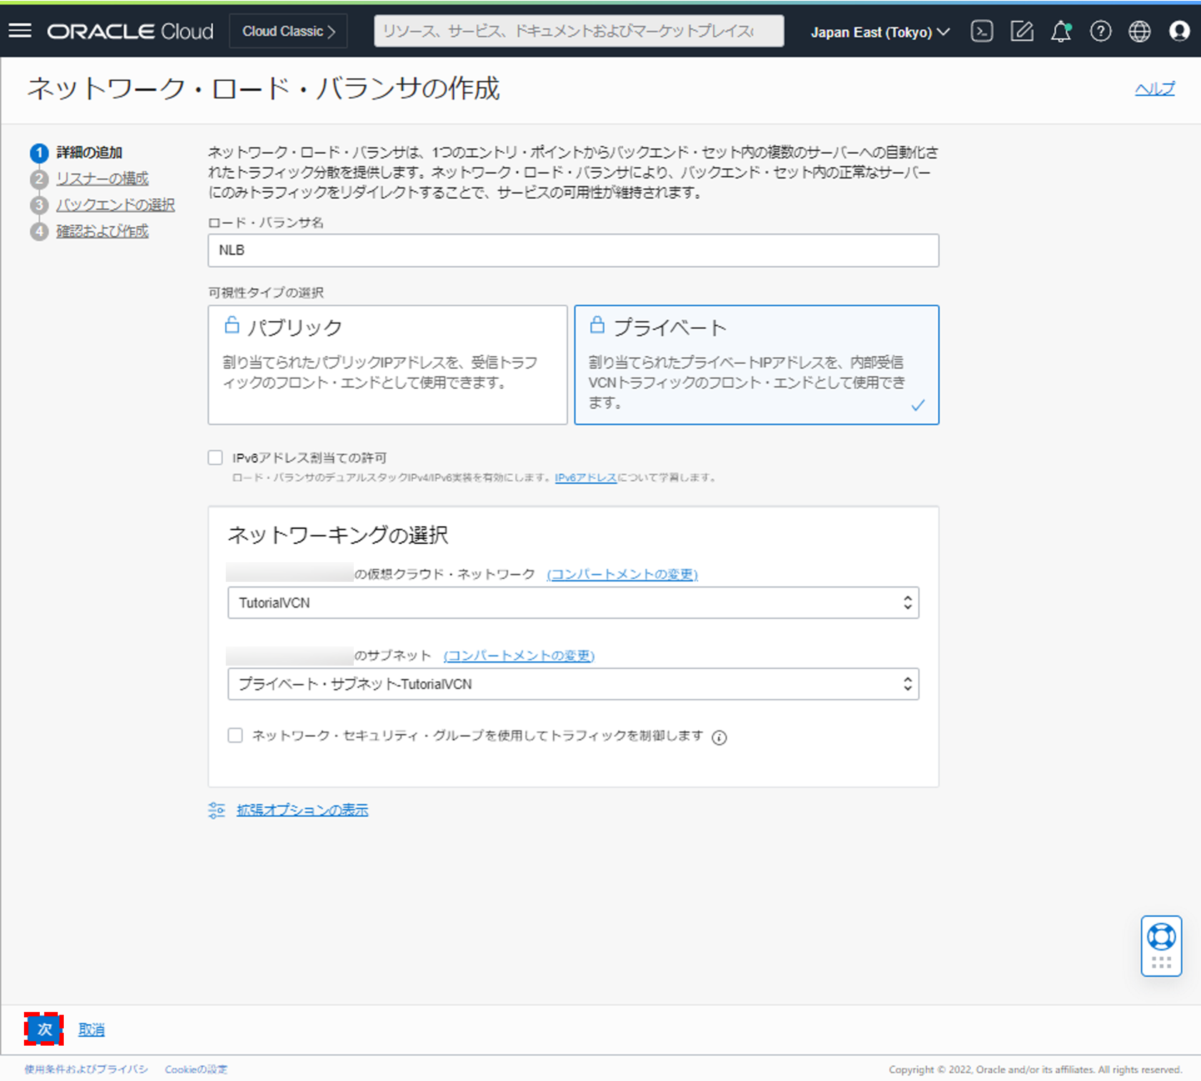
Task: Open the TutorialVCN network dropdown
Action: pos(573,602)
